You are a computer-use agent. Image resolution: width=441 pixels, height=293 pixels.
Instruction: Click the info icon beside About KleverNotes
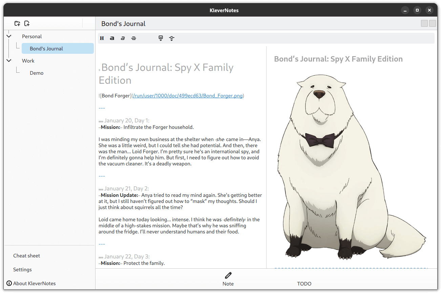click(x=9, y=283)
